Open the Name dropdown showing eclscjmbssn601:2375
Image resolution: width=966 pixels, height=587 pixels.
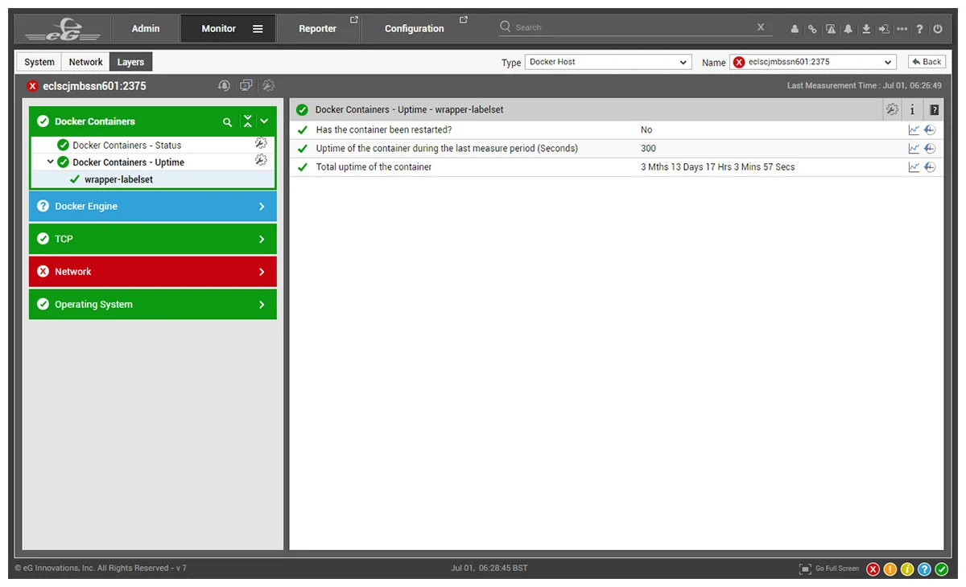click(x=813, y=62)
